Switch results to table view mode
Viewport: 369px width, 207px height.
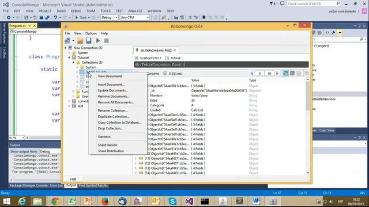[x=292, y=74]
